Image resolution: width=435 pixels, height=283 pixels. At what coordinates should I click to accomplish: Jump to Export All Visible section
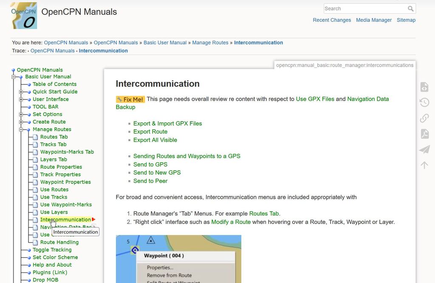click(155, 140)
